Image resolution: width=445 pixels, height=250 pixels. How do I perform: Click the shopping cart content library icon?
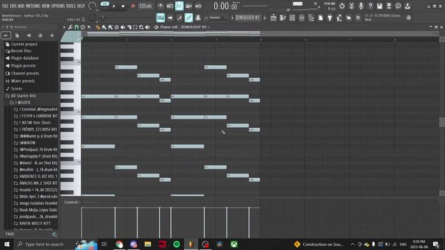click(x=358, y=18)
